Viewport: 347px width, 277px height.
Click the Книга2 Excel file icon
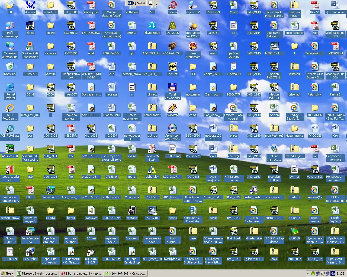tap(335, 89)
